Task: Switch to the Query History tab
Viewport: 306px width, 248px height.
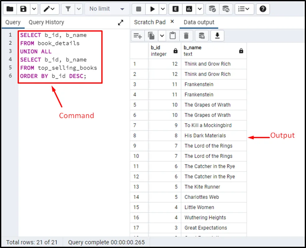Action: [46, 22]
